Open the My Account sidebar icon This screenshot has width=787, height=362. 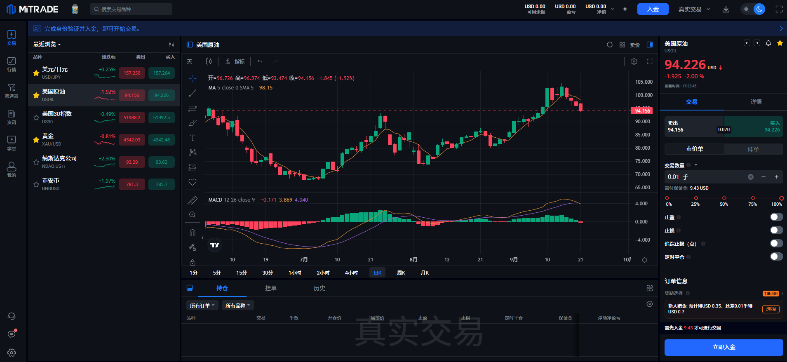point(12,169)
